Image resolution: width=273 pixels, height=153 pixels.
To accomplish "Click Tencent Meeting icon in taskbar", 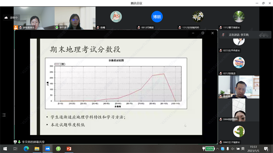I will click(48, 149).
